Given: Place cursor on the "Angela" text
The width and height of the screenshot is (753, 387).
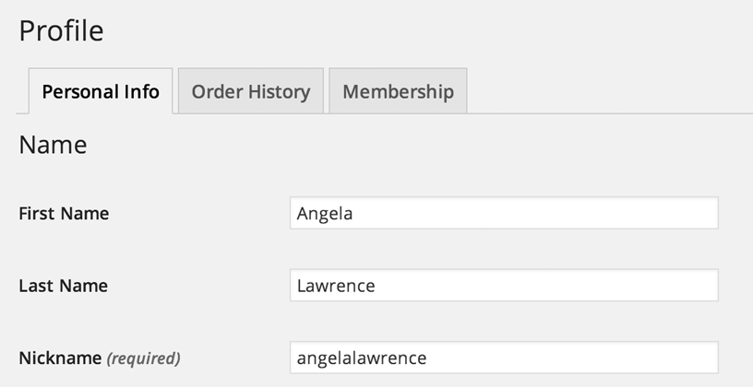Looking at the screenshot, I should (x=325, y=214).
